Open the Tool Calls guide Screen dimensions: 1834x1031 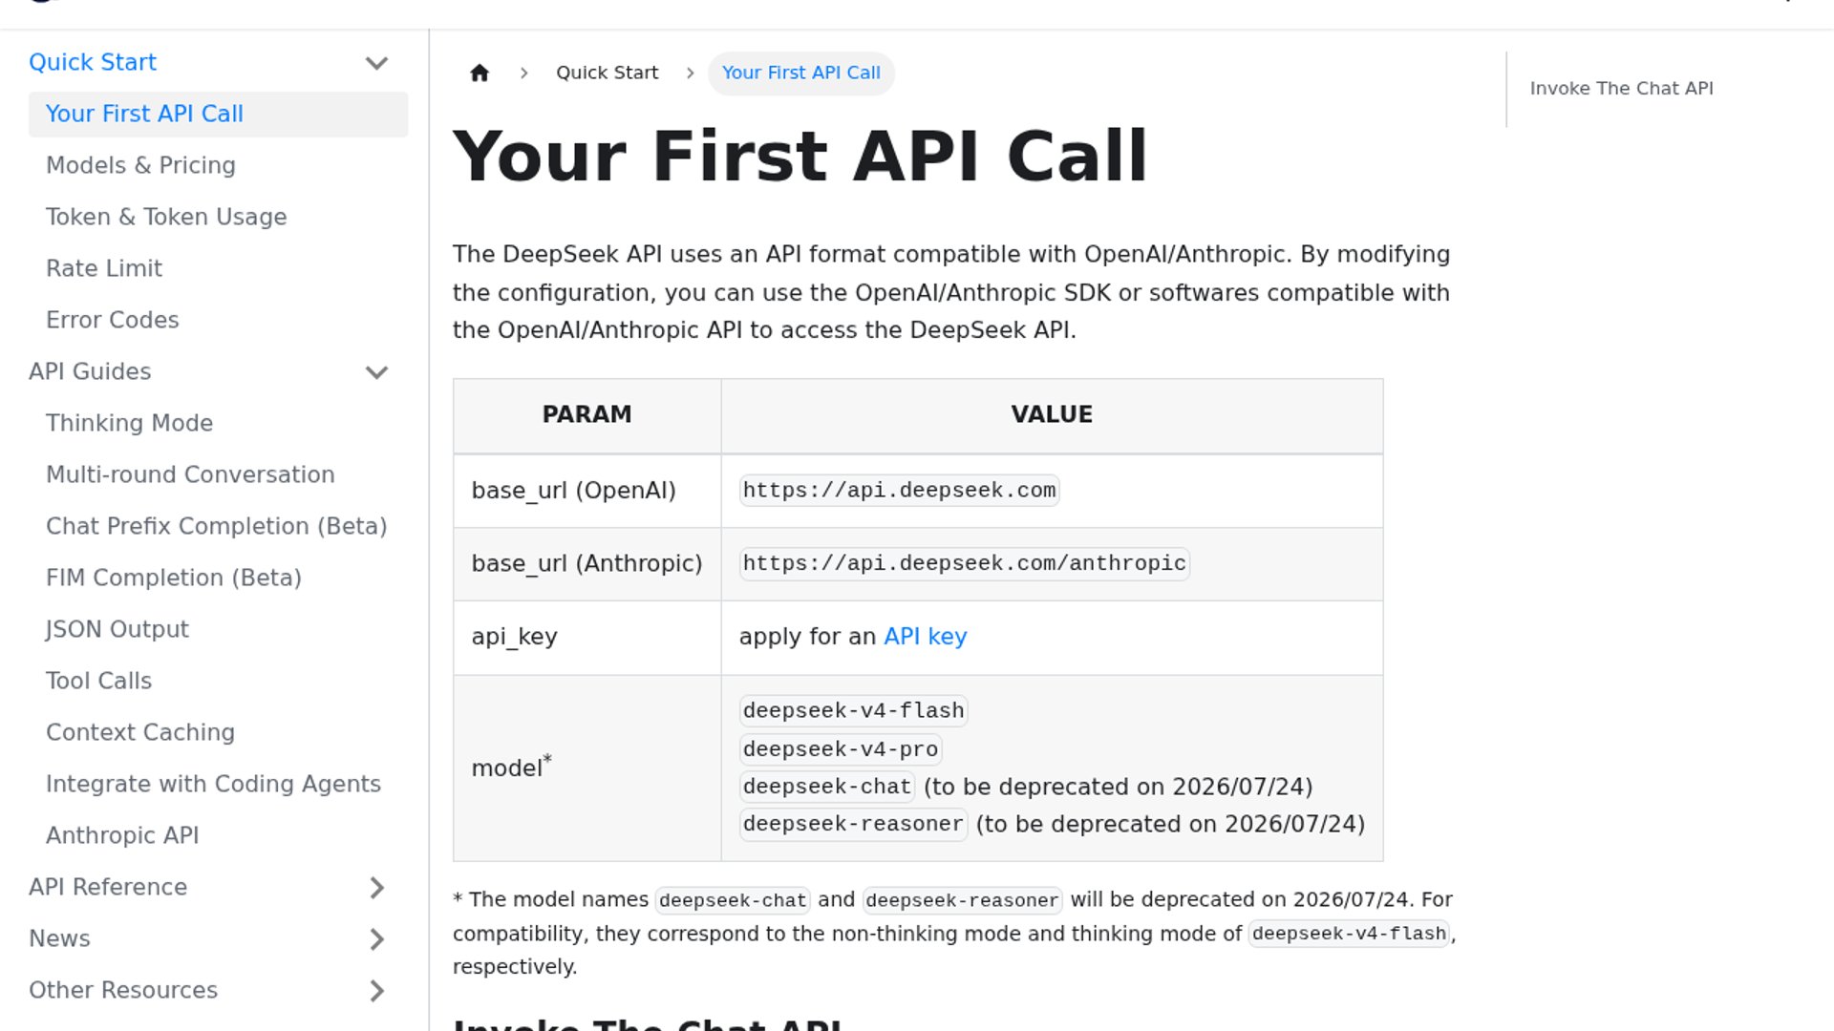98,681
